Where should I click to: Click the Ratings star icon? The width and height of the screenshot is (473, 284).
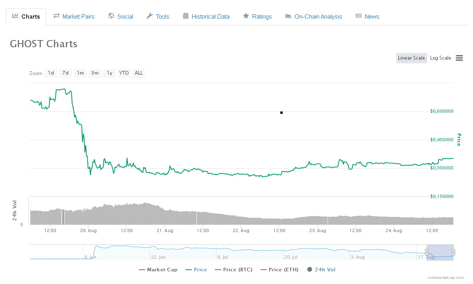pos(246,16)
